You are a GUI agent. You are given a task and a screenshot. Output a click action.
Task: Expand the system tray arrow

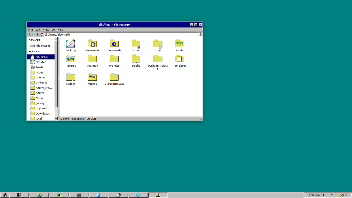346,195
